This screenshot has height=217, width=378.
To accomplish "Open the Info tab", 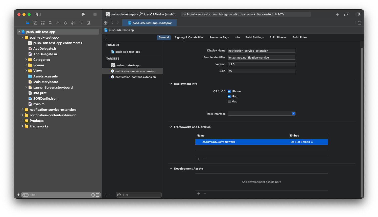I will [x=237, y=38].
